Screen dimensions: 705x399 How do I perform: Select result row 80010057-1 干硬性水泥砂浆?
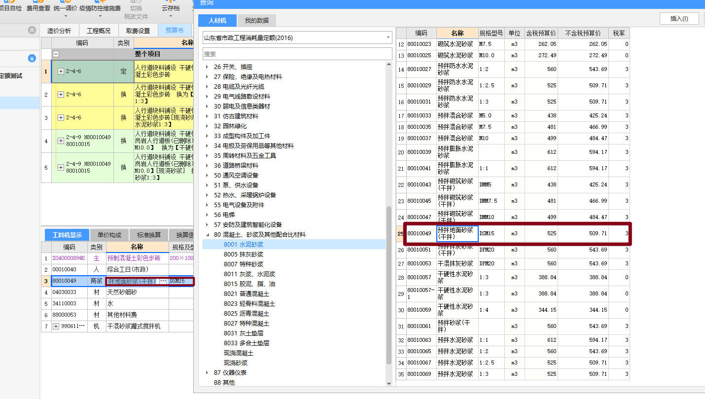point(513,293)
